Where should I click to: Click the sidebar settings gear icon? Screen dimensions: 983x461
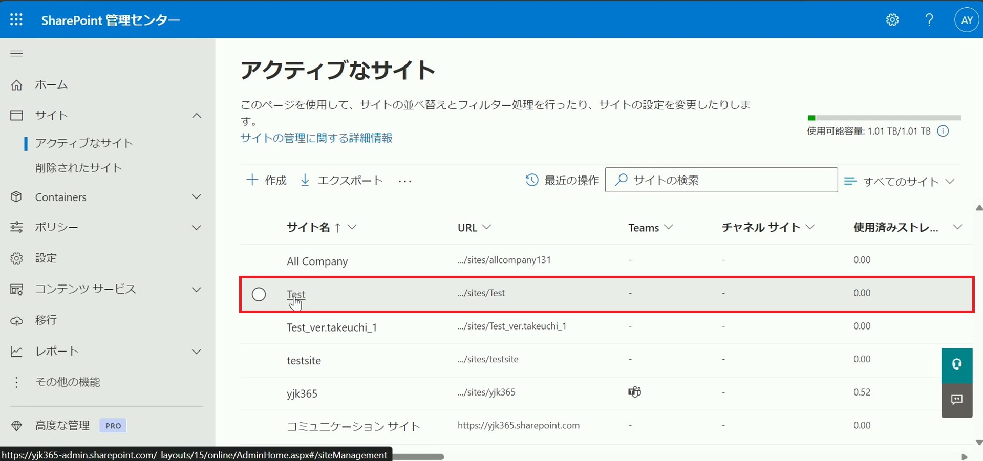click(x=16, y=258)
